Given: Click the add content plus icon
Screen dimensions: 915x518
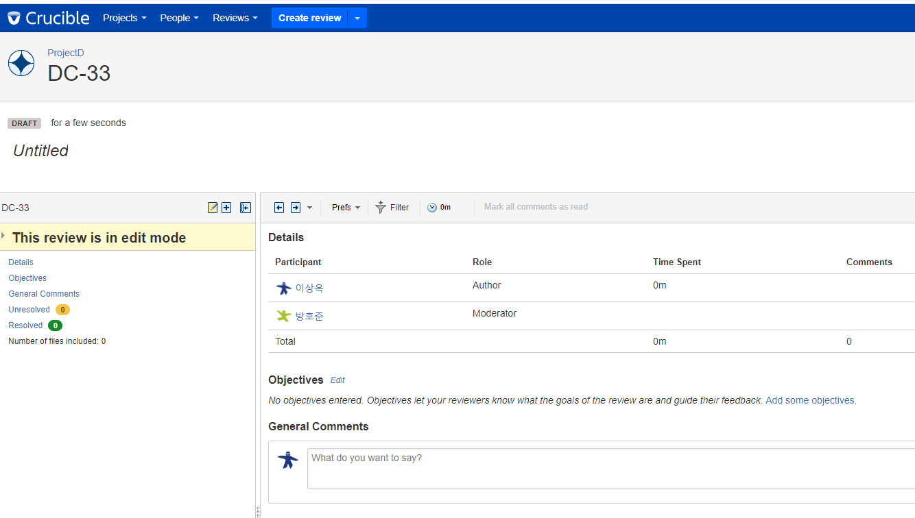Looking at the screenshot, I should (x=226, y=208).
